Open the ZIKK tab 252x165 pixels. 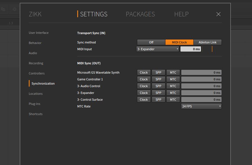click(x=35, y=14)
